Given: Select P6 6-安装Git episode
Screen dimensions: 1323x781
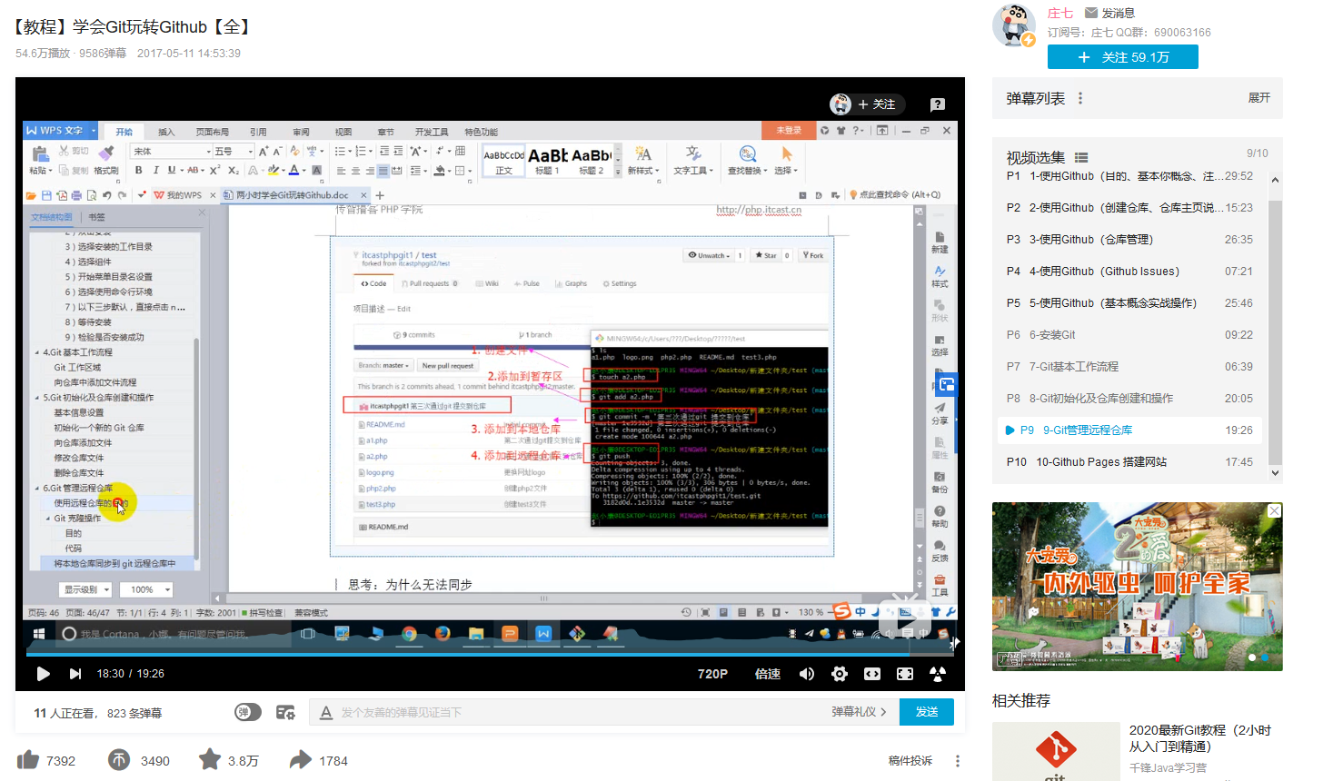Looking at the screenshot, I should 1131,335.
